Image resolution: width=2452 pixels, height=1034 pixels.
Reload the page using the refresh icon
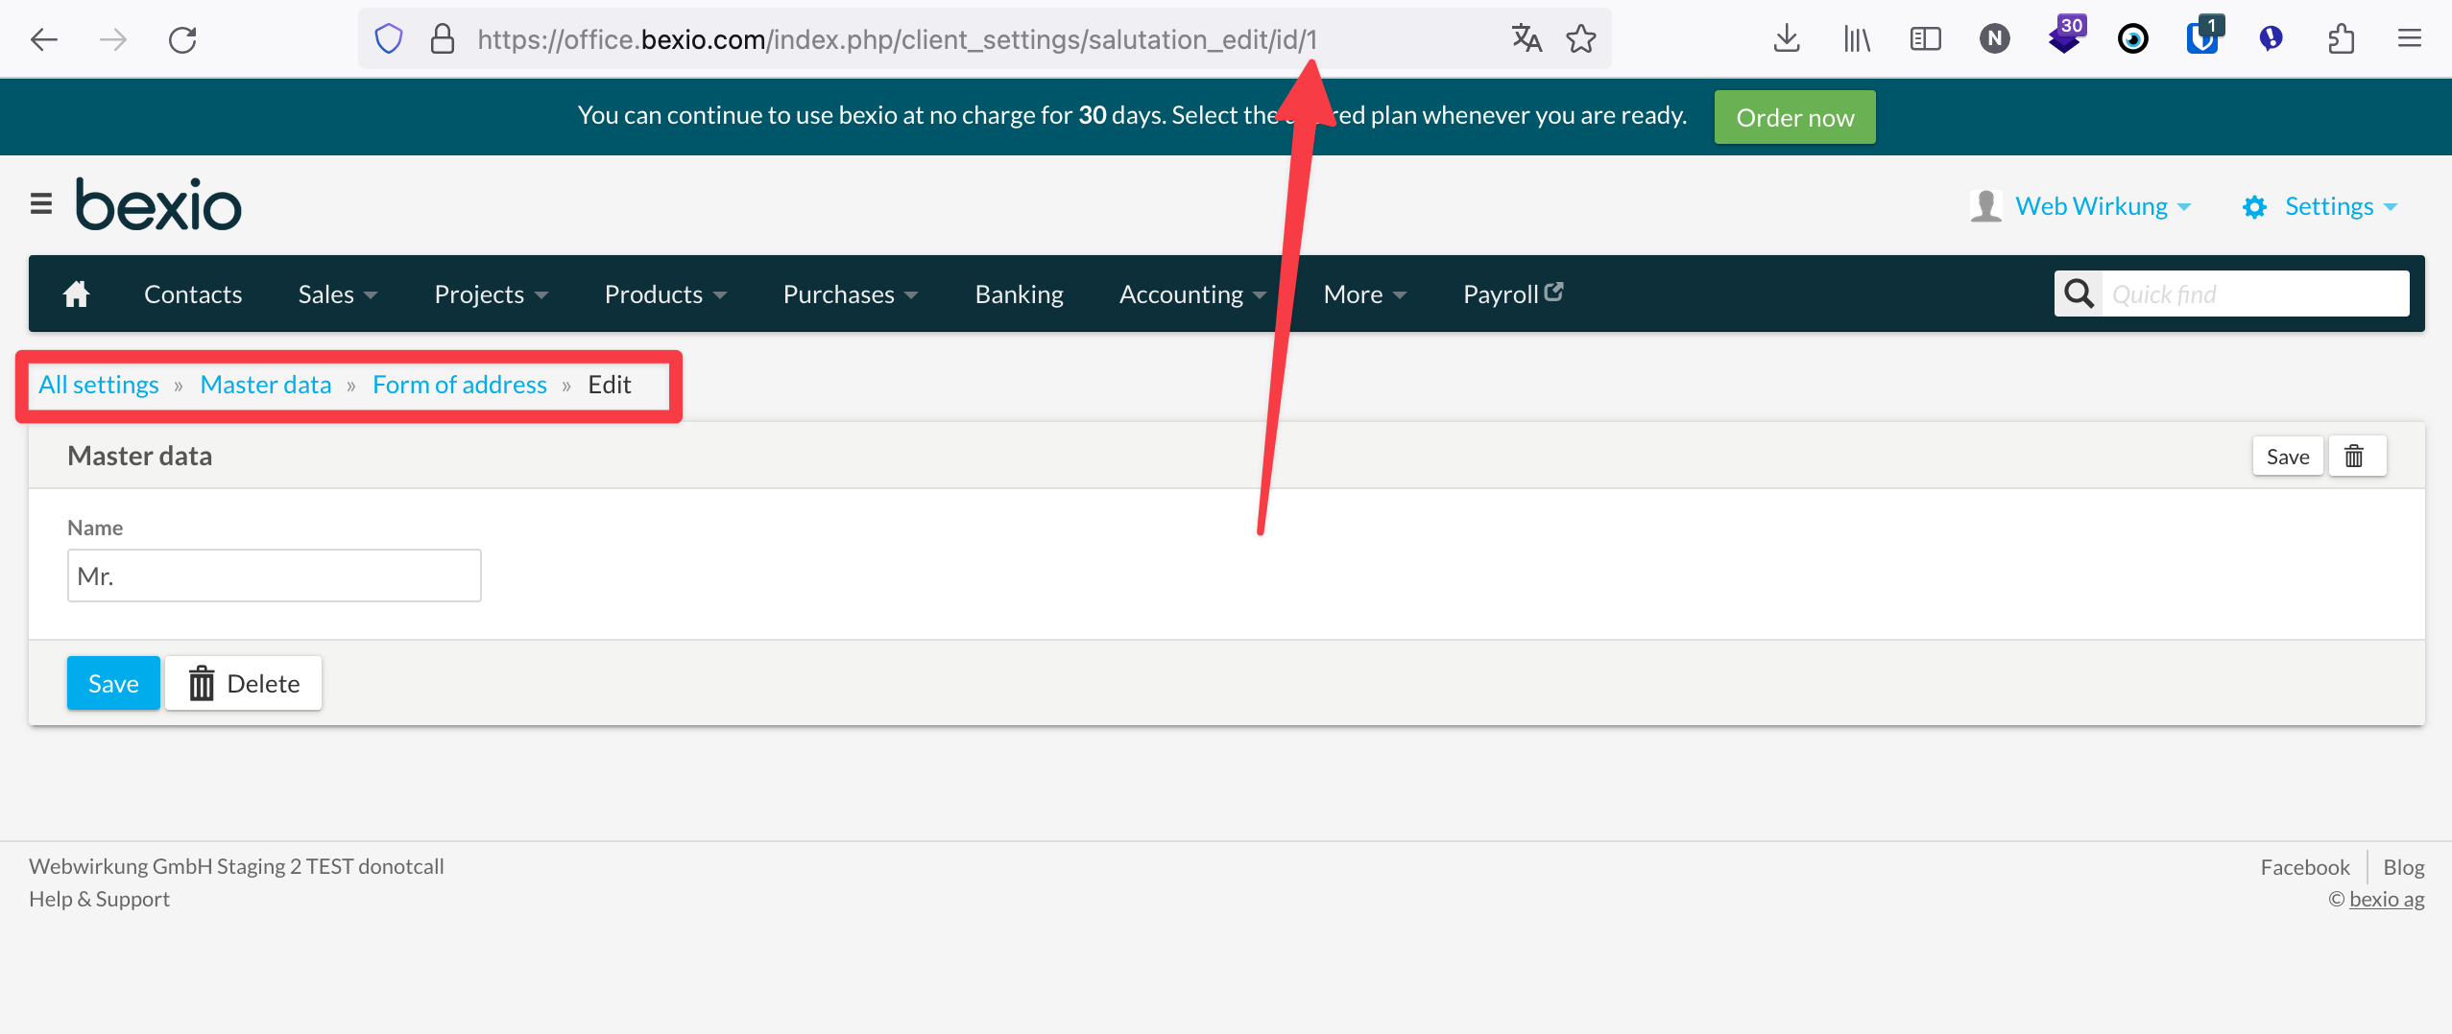182,39
